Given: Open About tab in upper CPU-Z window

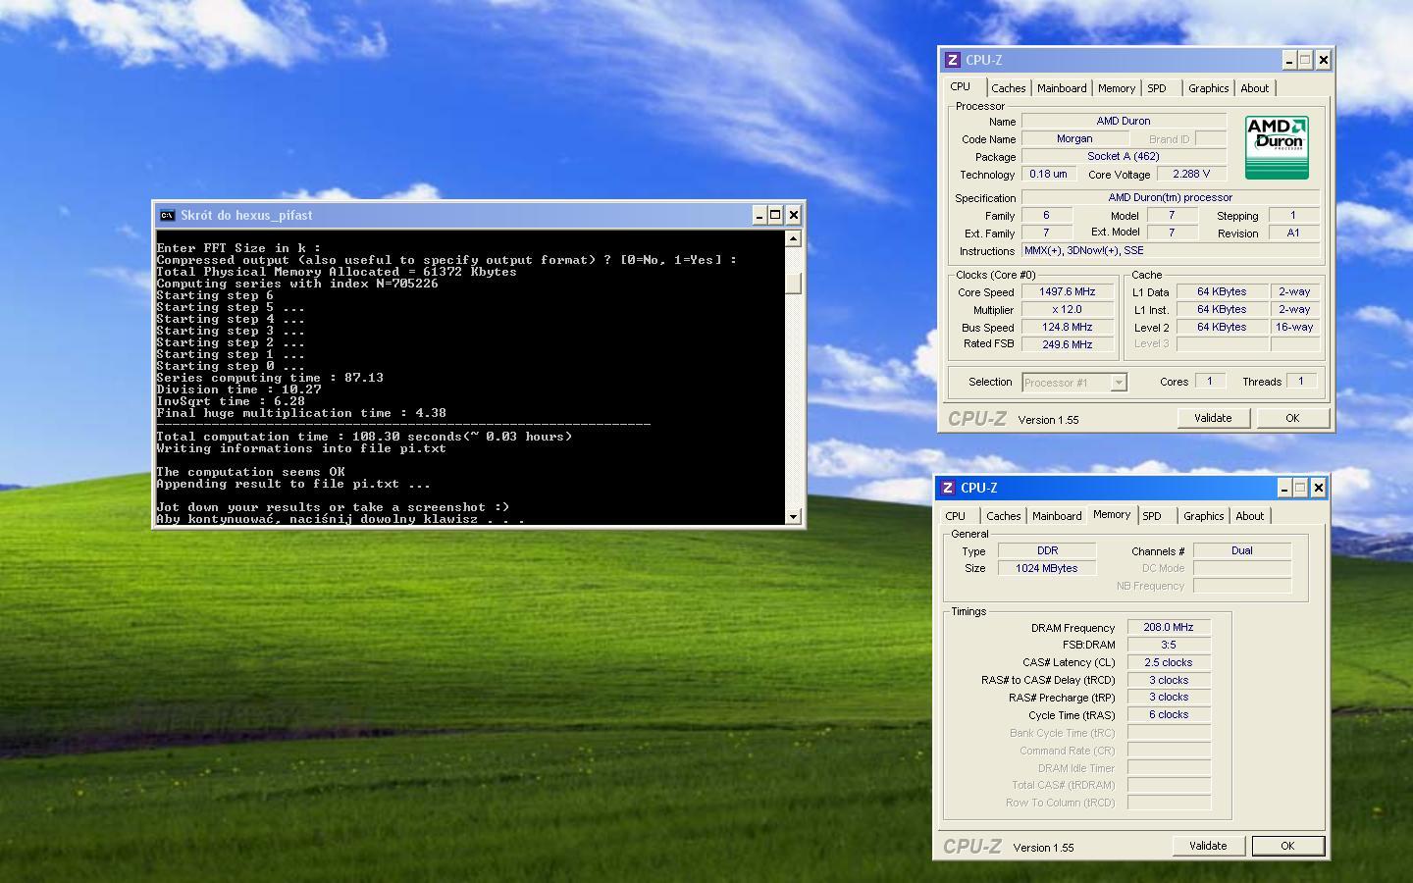Looking at the screenshot, I should point(1254,88).
